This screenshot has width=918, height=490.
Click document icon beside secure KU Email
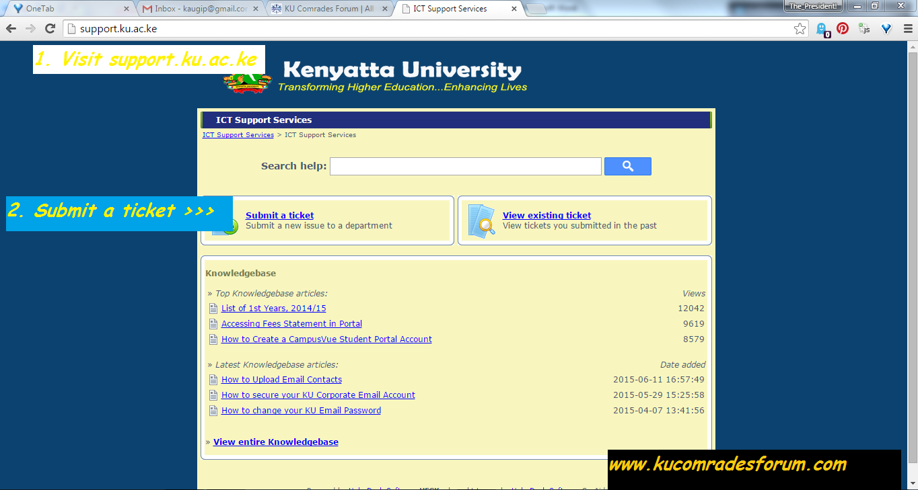pyautogui.click(x=213, y=395)
